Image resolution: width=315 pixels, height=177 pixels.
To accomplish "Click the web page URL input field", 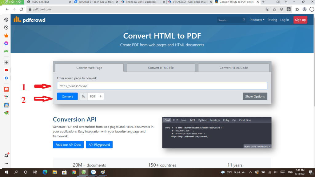I will click(162, 86).
